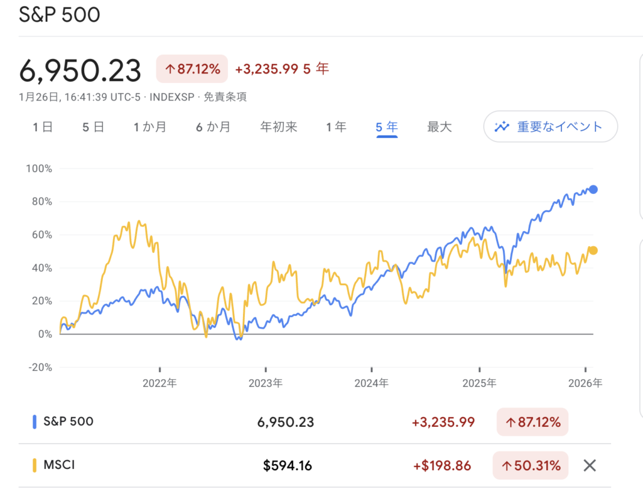
Task: Open the 重要なイベント key events button
Action: [550, 127]
